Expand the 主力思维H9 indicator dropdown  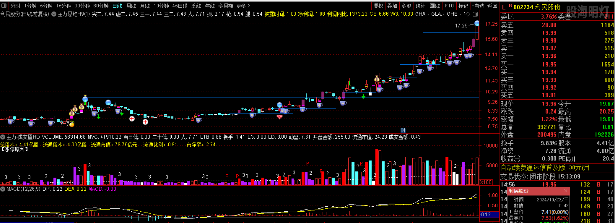tap(54, 14)
